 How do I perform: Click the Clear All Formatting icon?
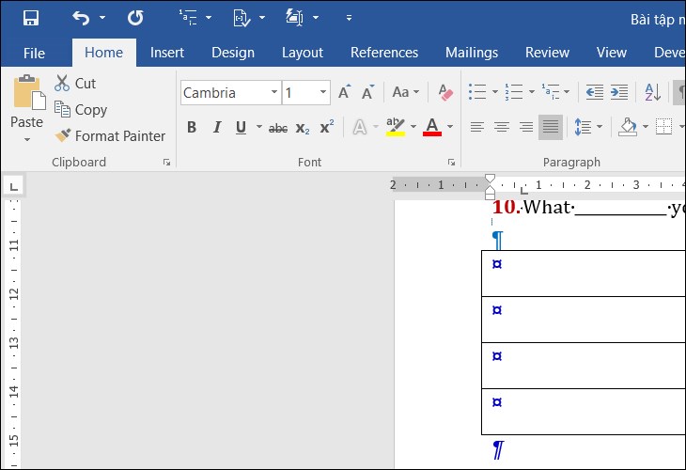(445, 92)
